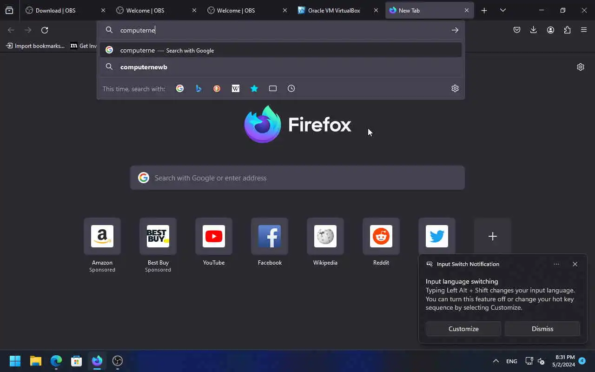Open the ENG language indicator in the tray

point(511,361)
